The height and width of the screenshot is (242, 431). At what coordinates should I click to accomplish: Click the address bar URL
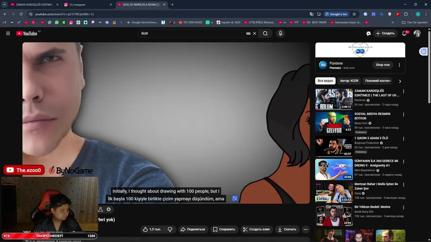pos(64,14)
